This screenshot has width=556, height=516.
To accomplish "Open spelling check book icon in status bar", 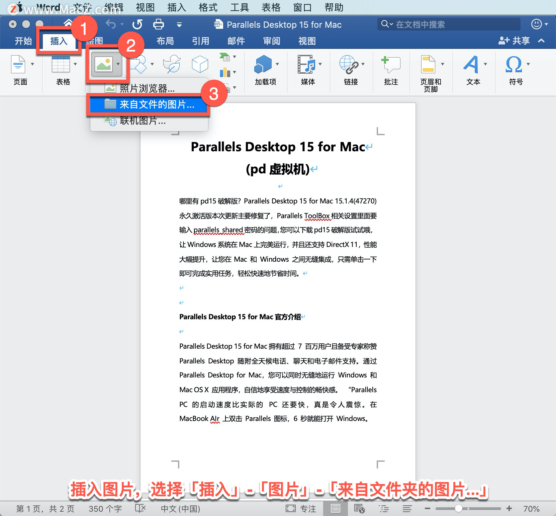I will point(140,508).
